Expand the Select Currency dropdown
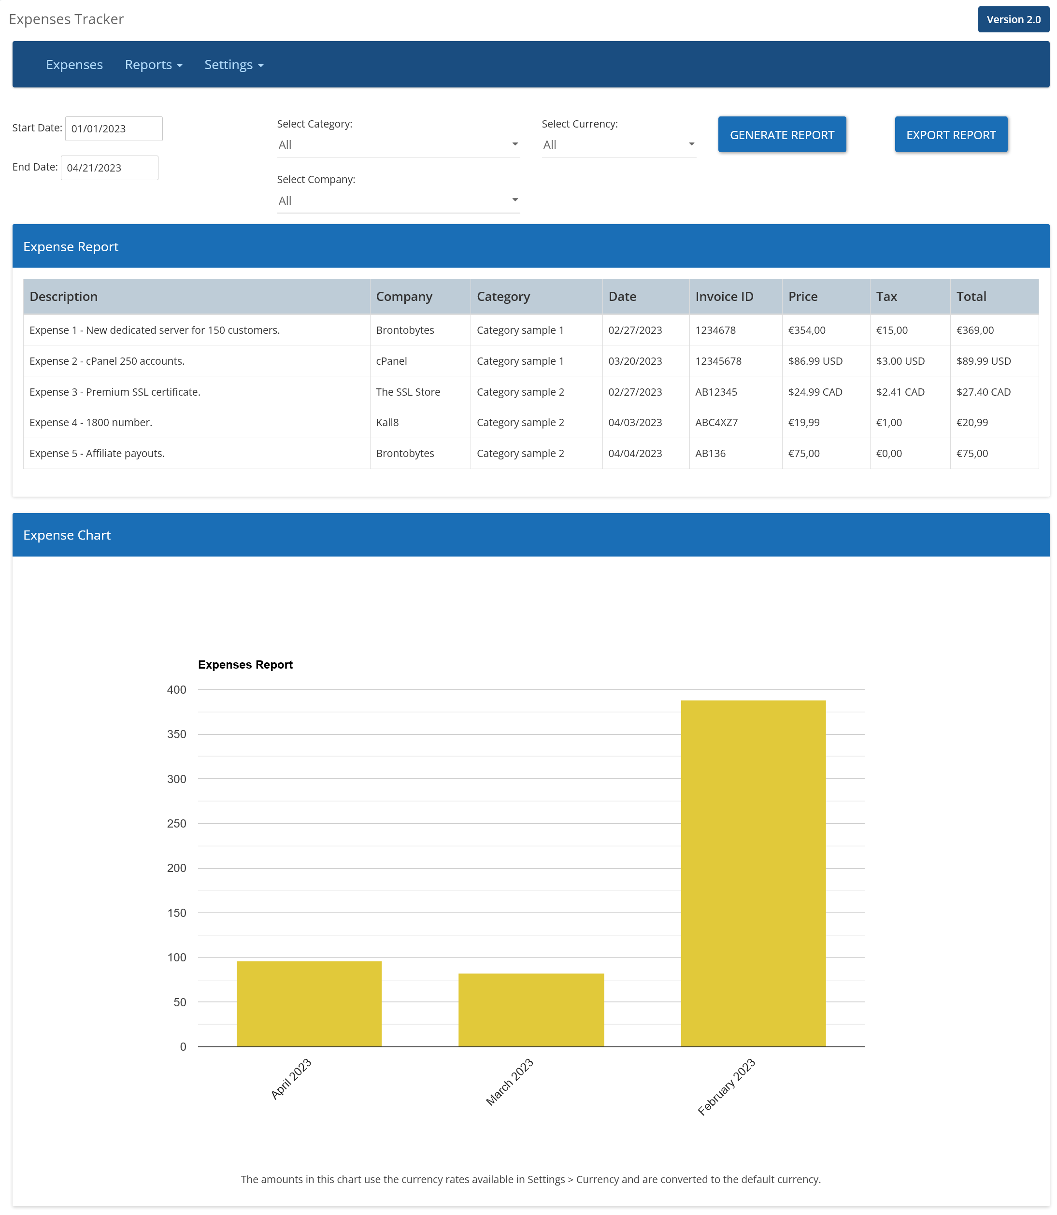Viewport: 1057px width, 1215px height. click(618, 144)
